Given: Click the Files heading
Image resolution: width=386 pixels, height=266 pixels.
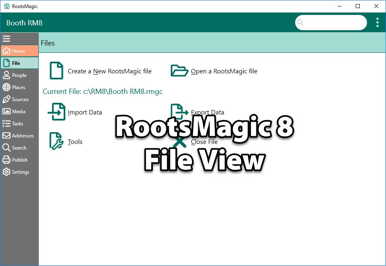Looking at the screenshot, I should 48,43.
